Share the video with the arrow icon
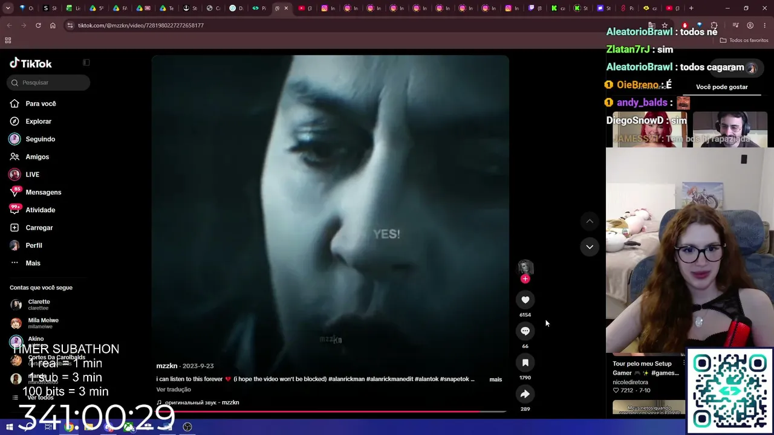Image resolution: width=774 pixels, height=435 pixels. pos(525,394)
